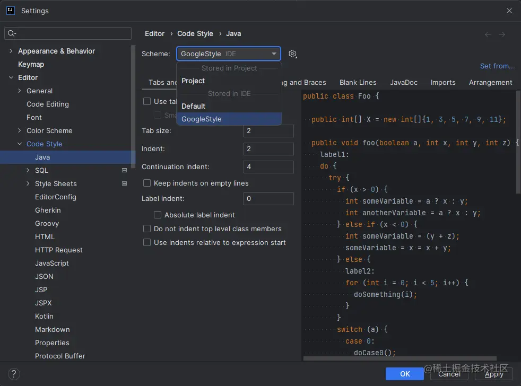Click the Apply button
Screen dimensions: 521x386
click(x=494, y=374)
